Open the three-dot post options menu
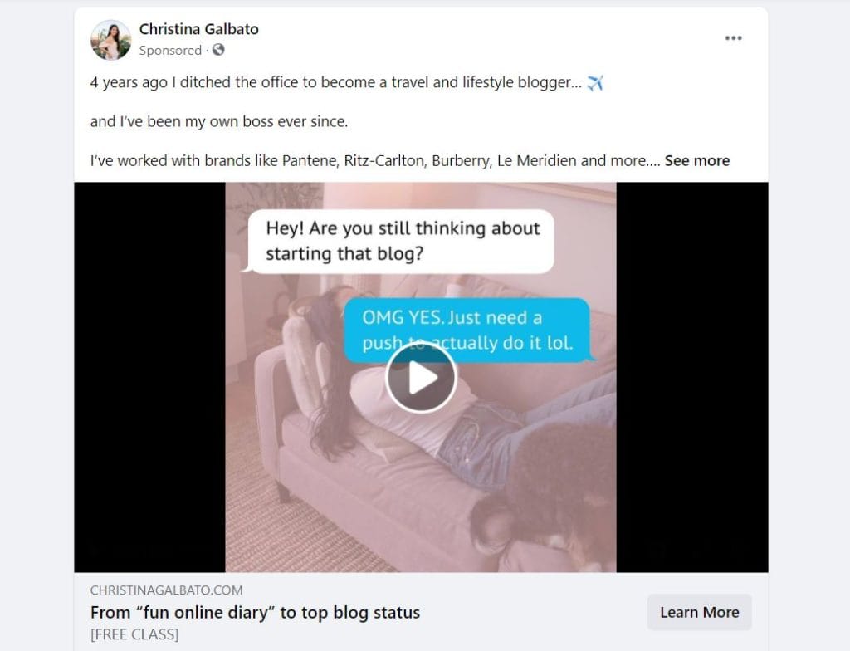The width and height of the screenshot is (850, 651). point(733,38)
